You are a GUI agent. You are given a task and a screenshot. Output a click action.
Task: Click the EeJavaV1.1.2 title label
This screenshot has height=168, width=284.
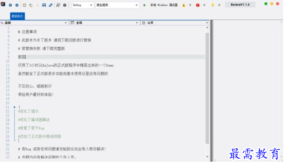(240, 4)
